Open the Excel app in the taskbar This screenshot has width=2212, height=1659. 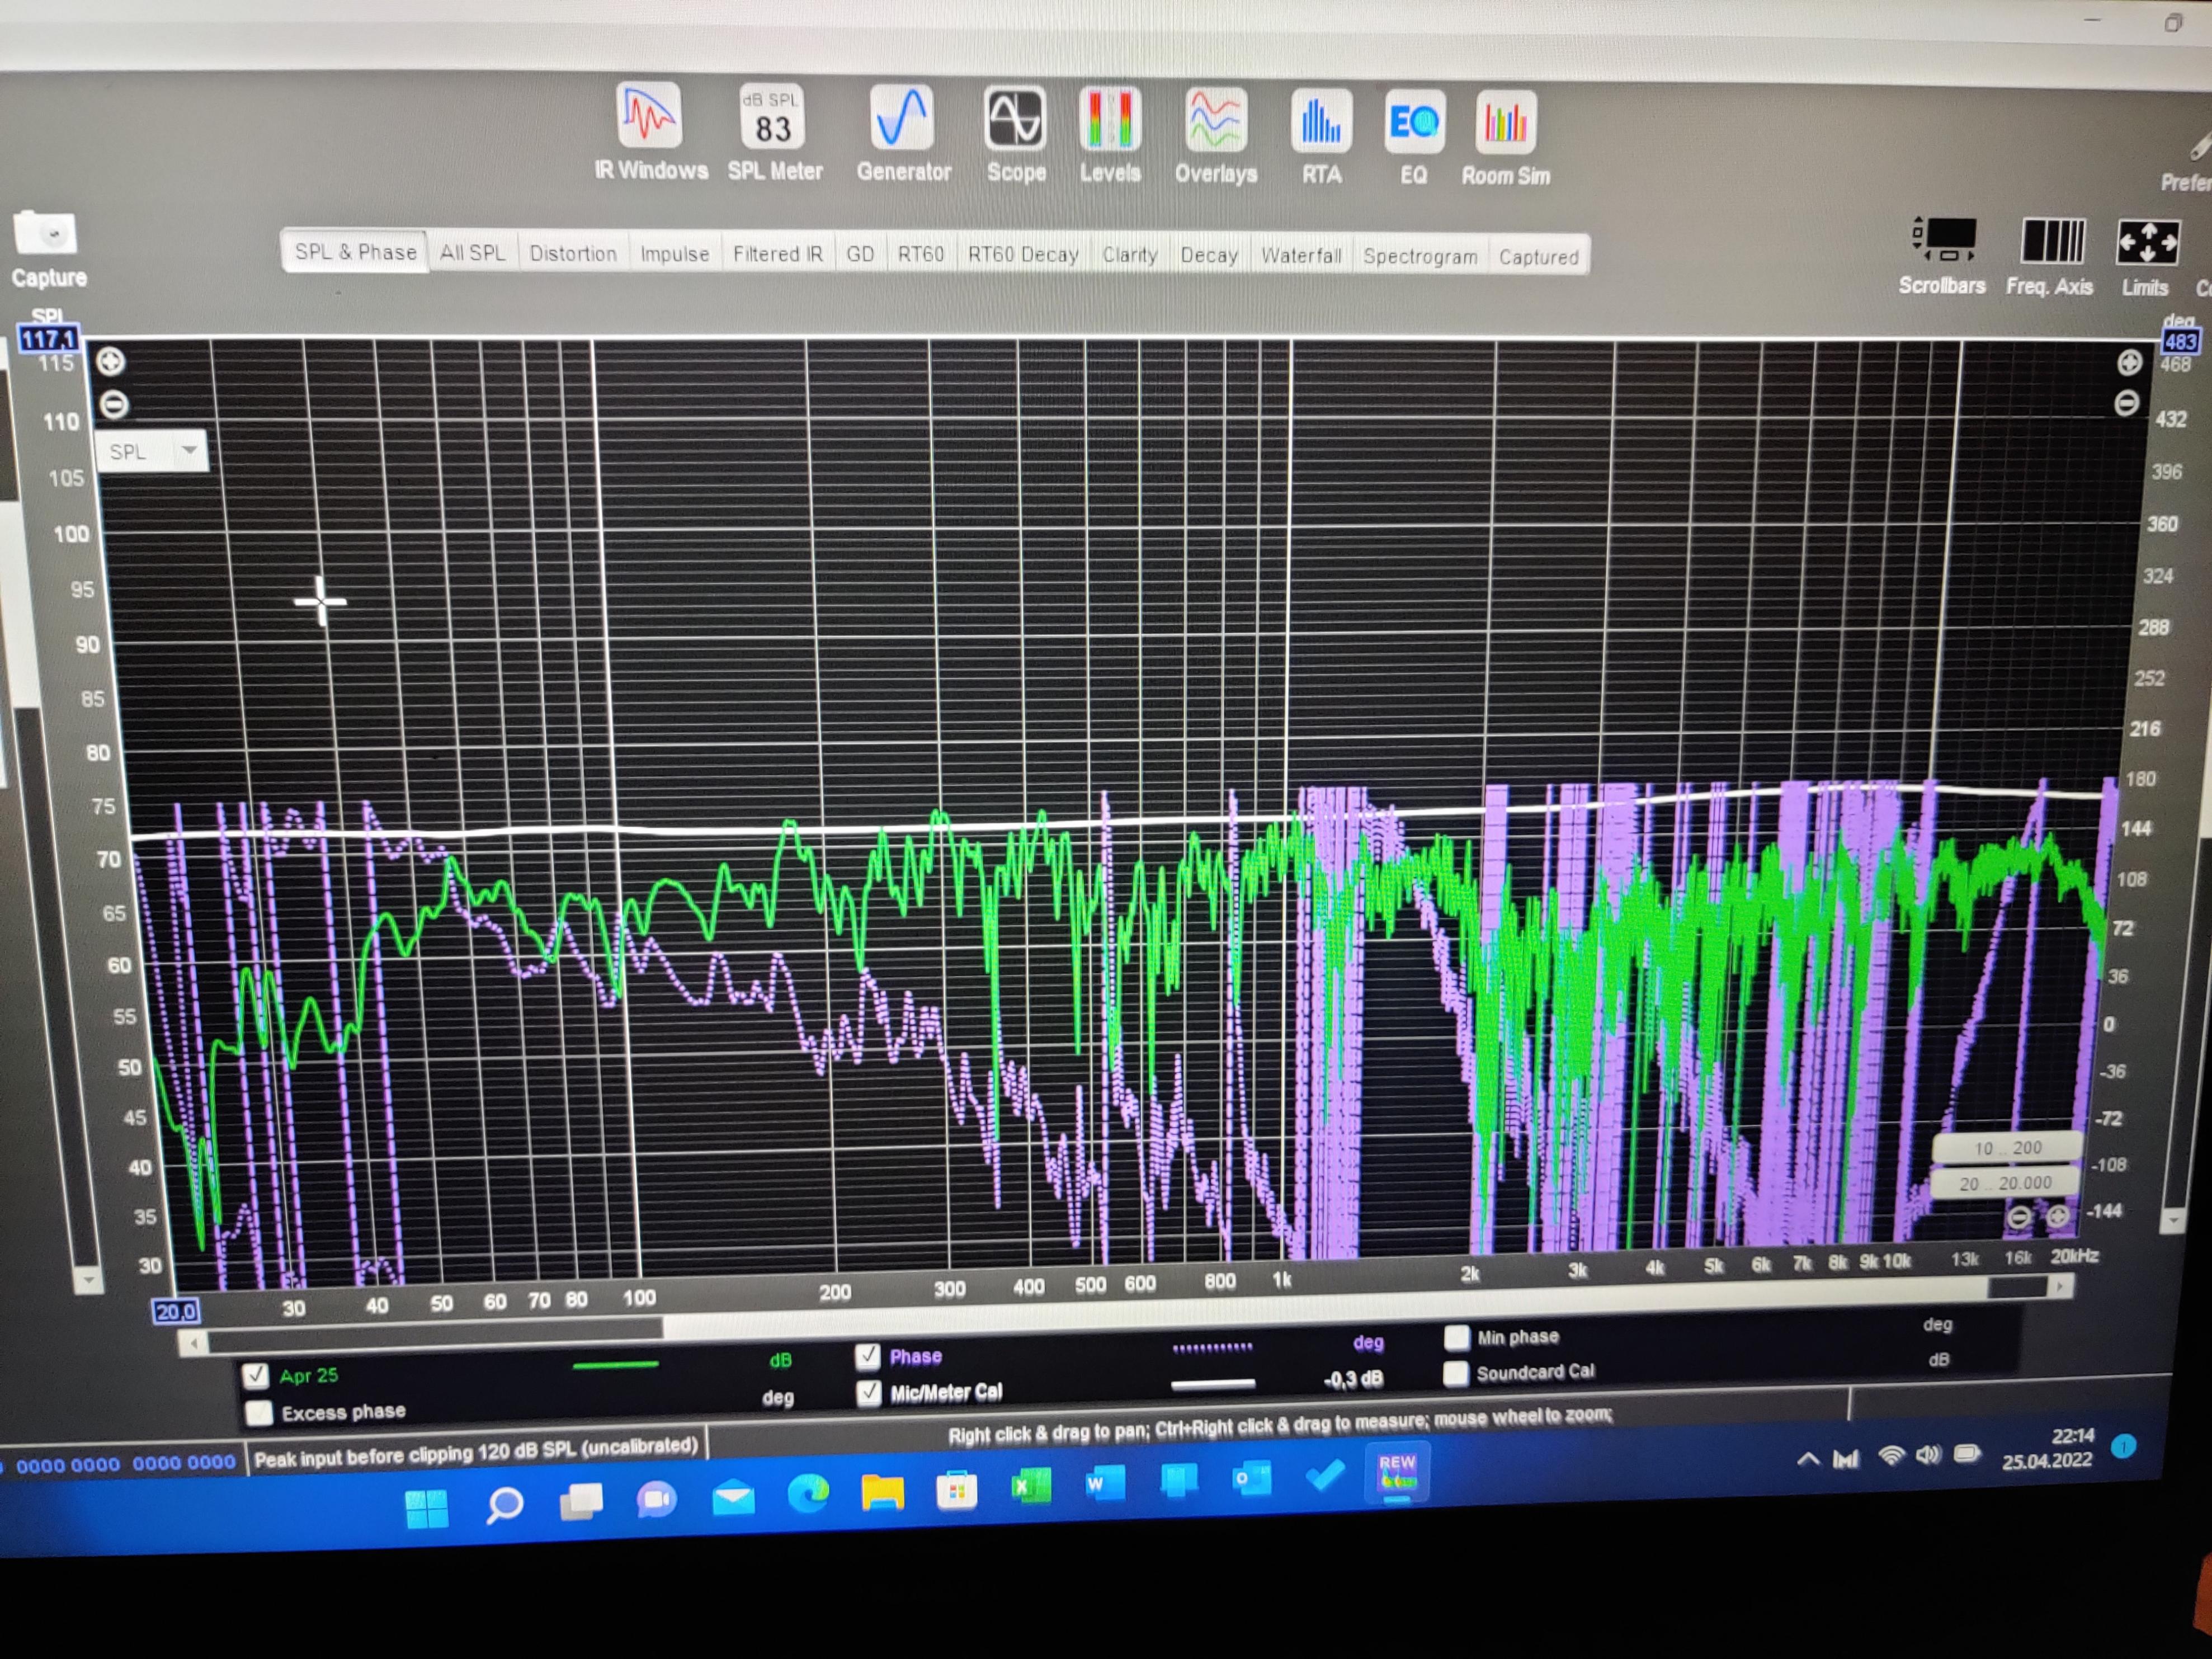pyautogui.click(x=1030, y=1486)
